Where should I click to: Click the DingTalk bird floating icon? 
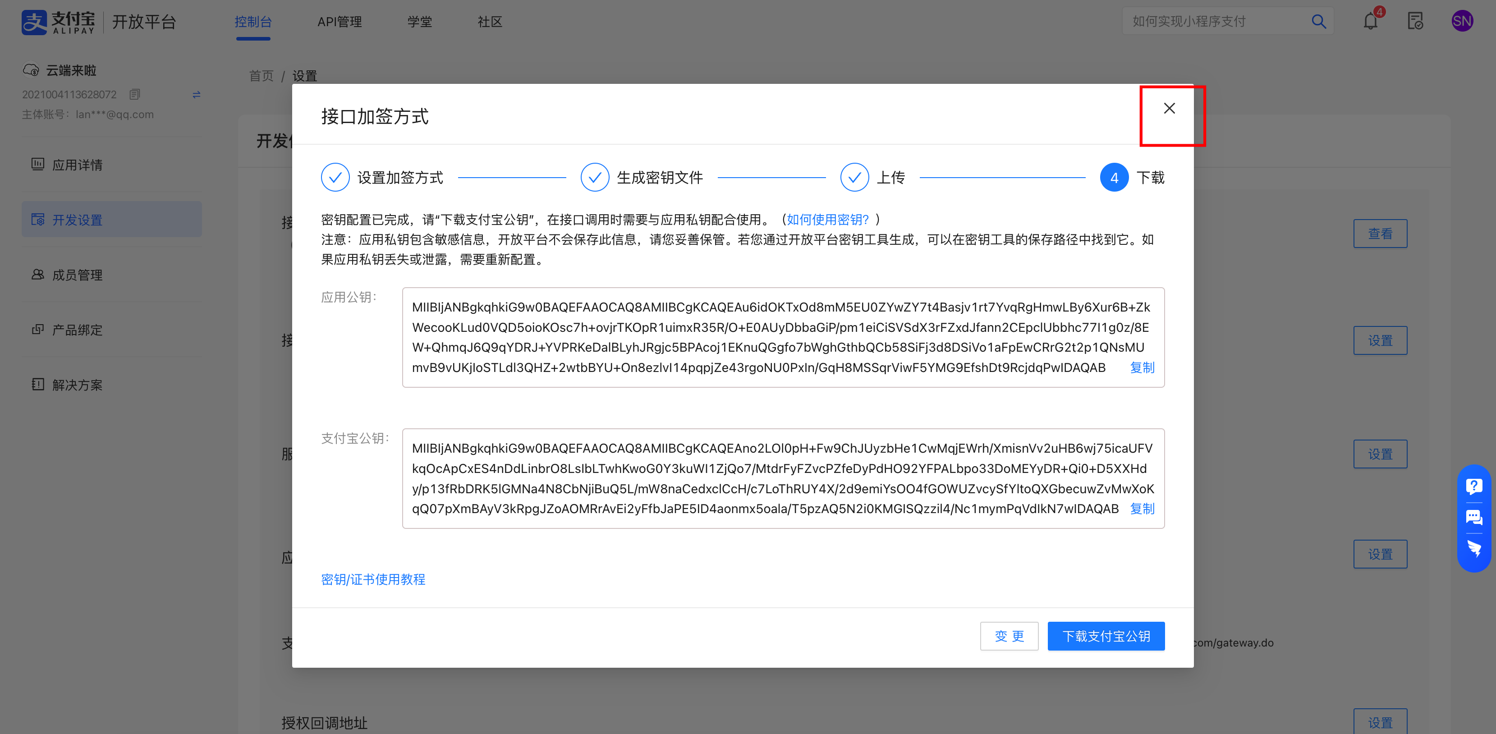click(1474, 548)
